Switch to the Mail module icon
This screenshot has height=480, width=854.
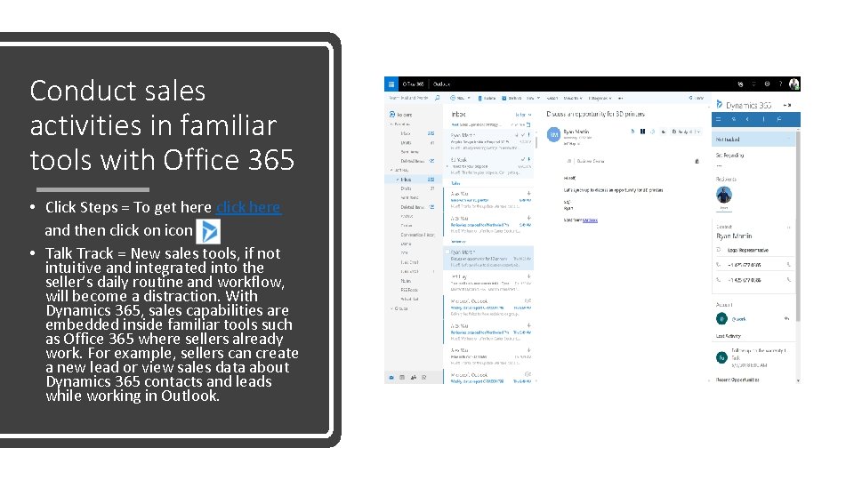[x=391, y=377]
